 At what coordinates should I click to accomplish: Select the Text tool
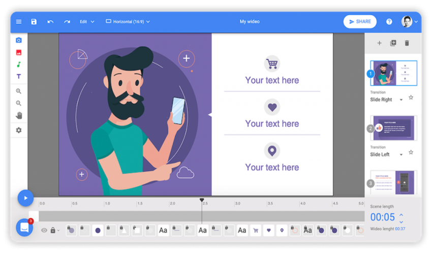19,76
